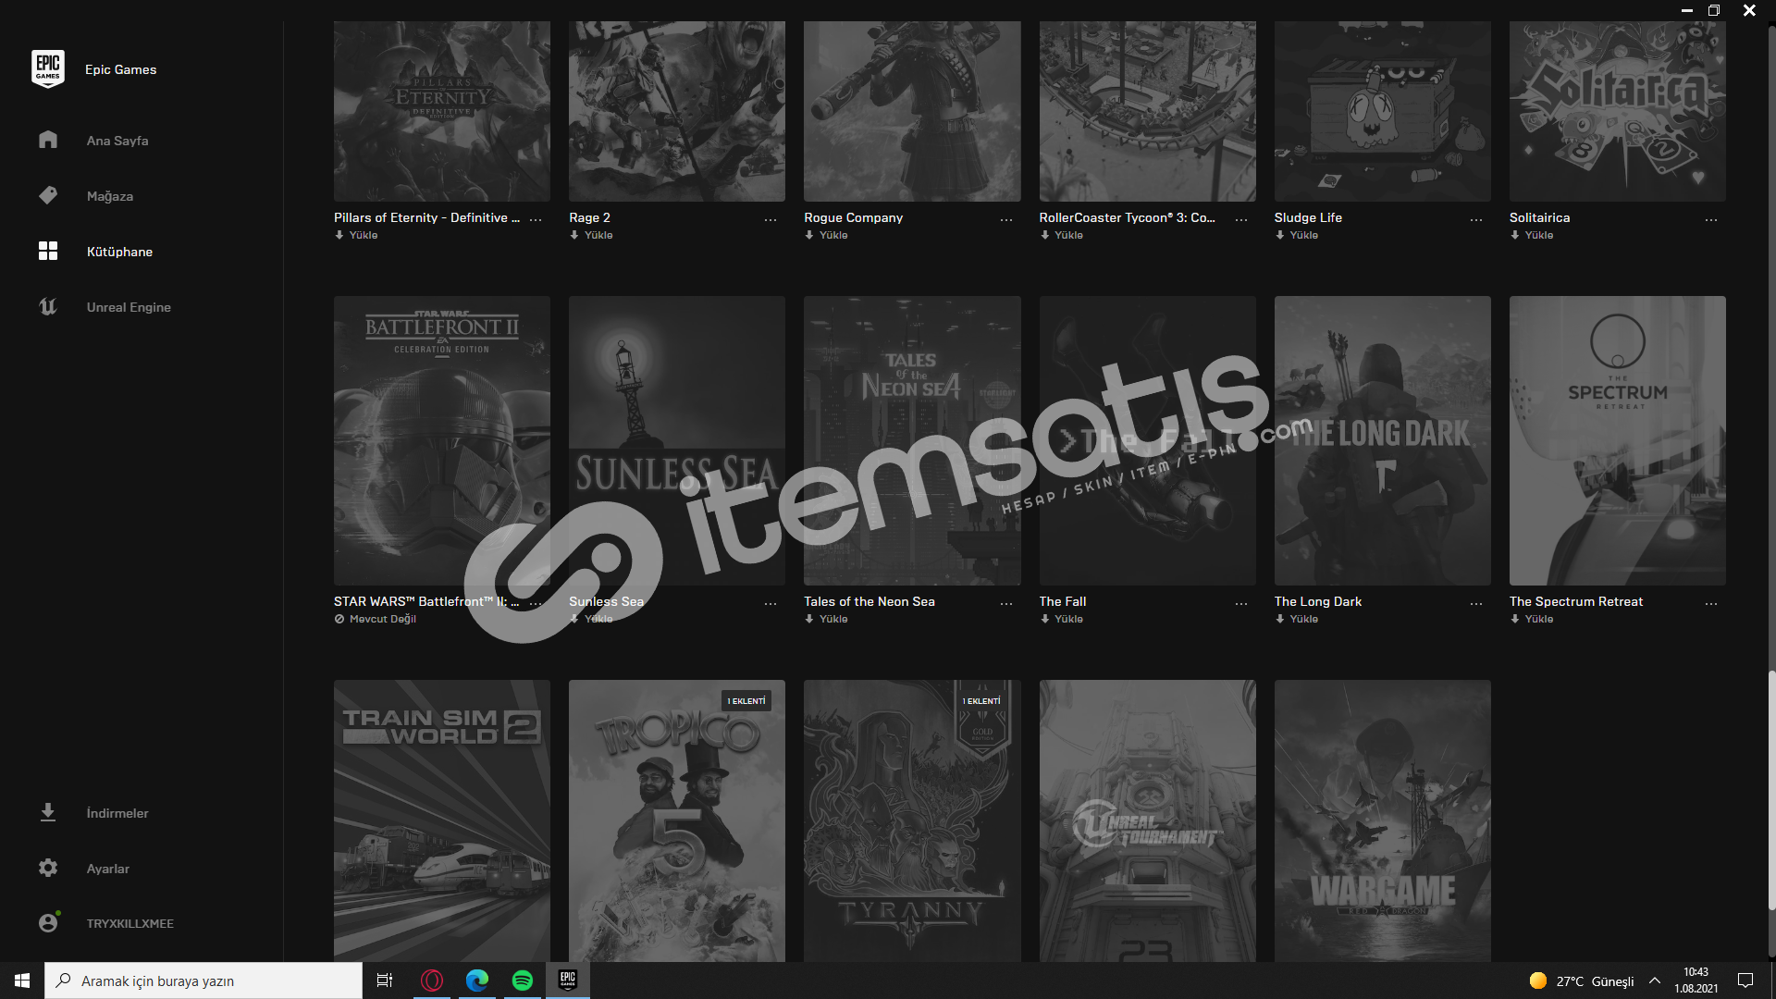Image resolution: width=1776 pixels, height=999 pixels.
Task: Open options menu for The Fall
Action: (1241, 603)
